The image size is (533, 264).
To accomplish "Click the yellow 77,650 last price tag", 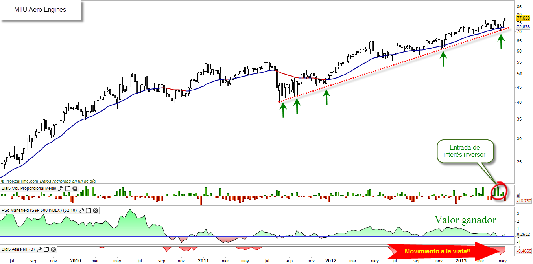I will [x=524, y=18].
